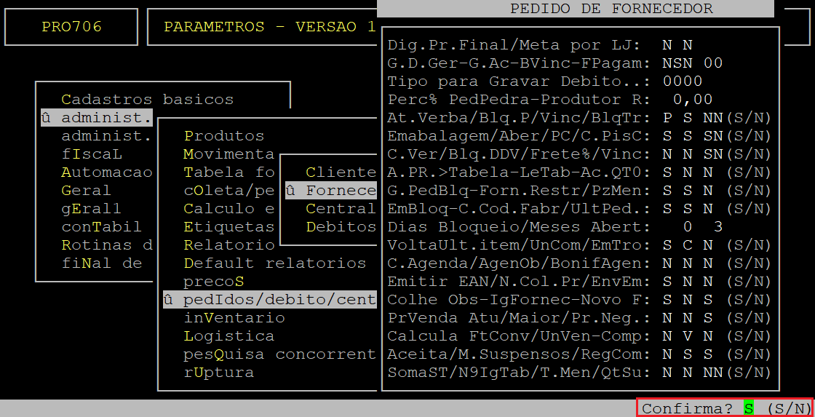Select the Cadastros basicos menu entry

click(147, 100)
